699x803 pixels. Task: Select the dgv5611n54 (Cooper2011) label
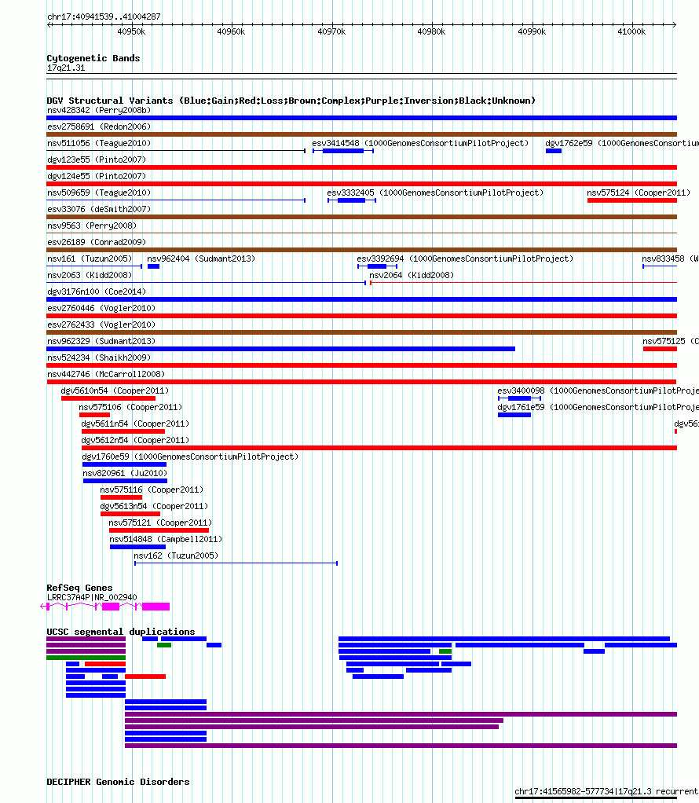135,423
